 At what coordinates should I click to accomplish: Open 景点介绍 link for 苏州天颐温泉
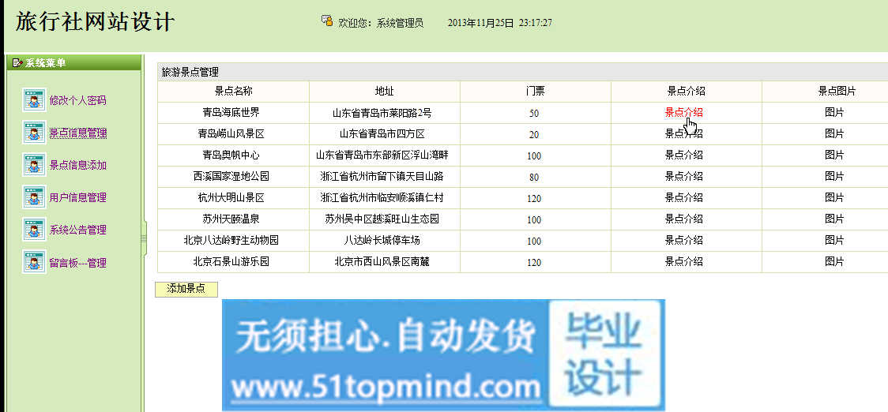(684, 219)
